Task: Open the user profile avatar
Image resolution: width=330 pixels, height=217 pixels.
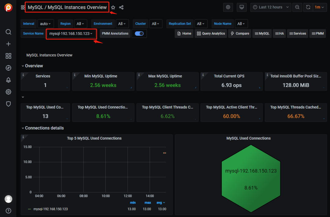Action: click(x=9, y=199)
